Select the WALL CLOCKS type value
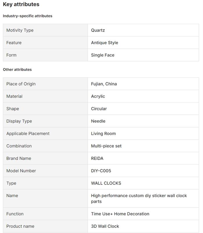 [106, 183]
